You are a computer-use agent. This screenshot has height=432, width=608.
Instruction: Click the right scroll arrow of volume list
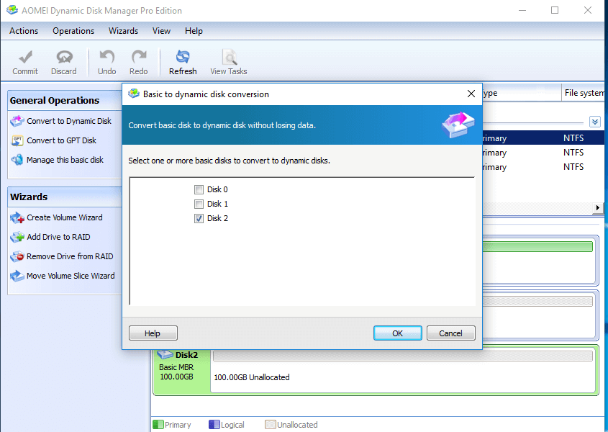(x=597, y=207)
